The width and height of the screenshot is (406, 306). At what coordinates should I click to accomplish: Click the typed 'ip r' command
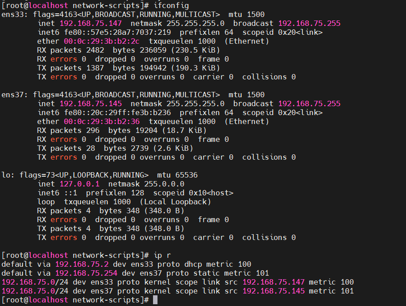[162, 255]
